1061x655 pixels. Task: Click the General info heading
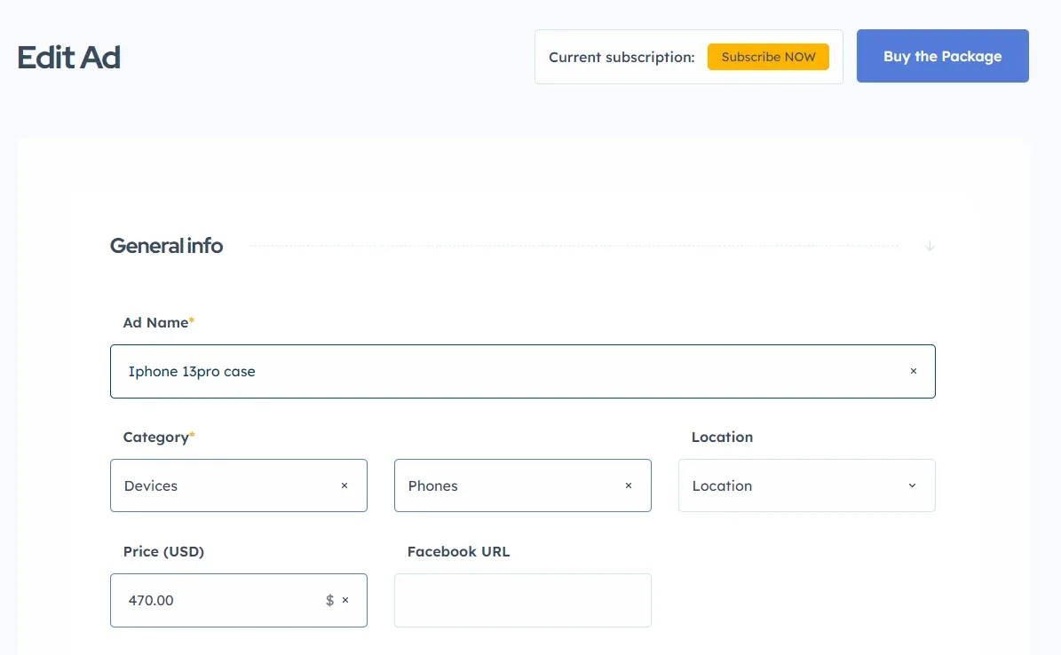pyautogui.click(x=166, y=246)
